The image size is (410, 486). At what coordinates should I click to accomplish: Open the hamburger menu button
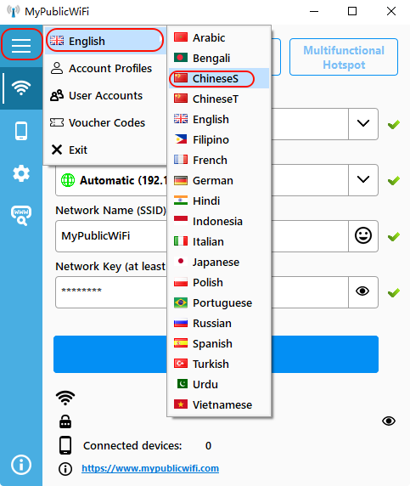[x=21, y=45]
